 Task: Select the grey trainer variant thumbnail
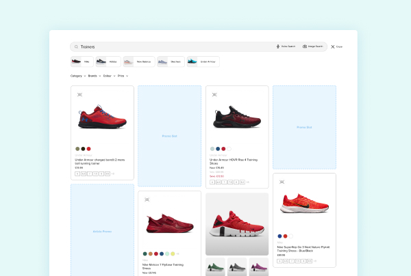coord(237,267)
